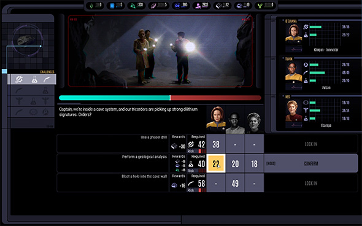Image resolution: width=362 pixels, height=226 pixels.
Task: Click the dimmed flask in the caduceus challenge row
Action: [x=33, y=101]
